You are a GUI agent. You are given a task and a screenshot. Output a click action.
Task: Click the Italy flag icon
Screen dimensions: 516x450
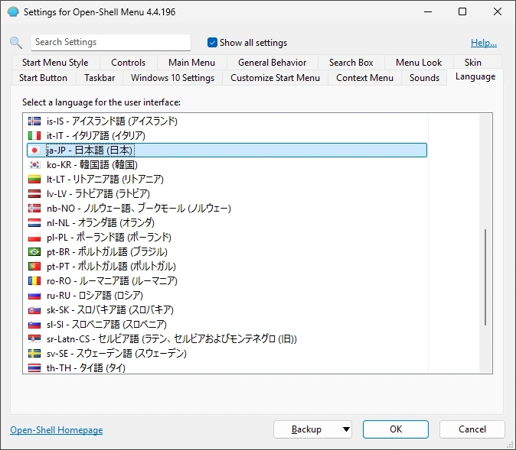click(34, 136)
